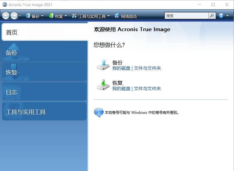Click the Acronis app icon in title bar

click(x=5, y=4)
